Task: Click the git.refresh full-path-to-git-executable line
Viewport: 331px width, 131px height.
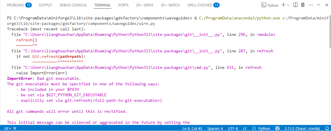Action: pyautogui.click(x=89, y=100)
